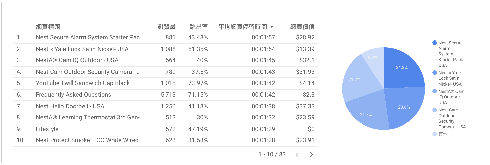Select Nest x Yale Lock legend dot
The image size is (490, 165).
coord(435,73)
